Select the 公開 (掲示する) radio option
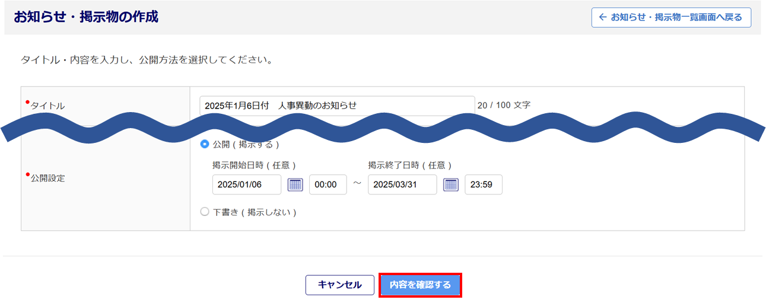 coord(205,144)
